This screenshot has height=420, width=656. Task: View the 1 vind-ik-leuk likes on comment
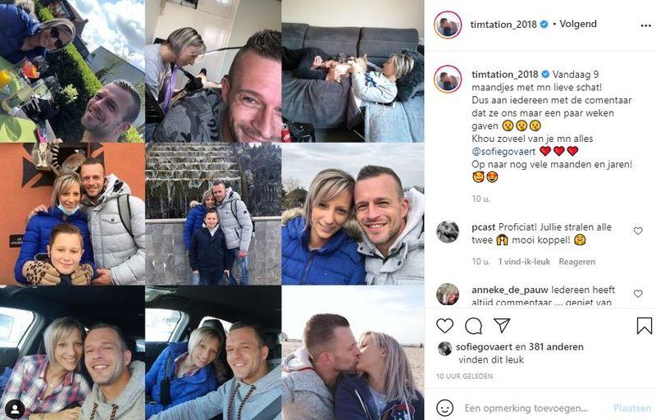[524, 262]
